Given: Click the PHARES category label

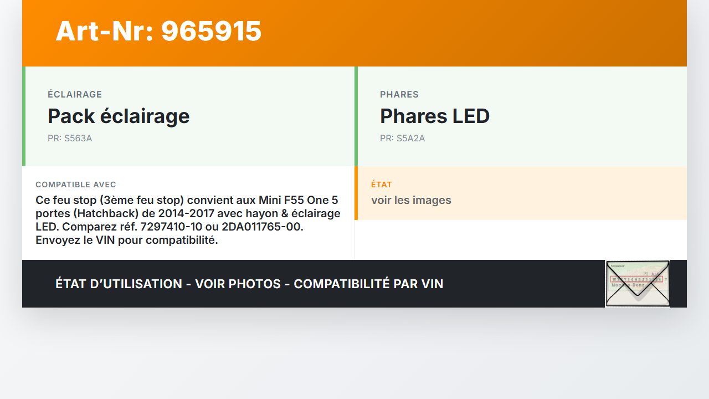Looking at the screenshot, I should pos(399,95).
